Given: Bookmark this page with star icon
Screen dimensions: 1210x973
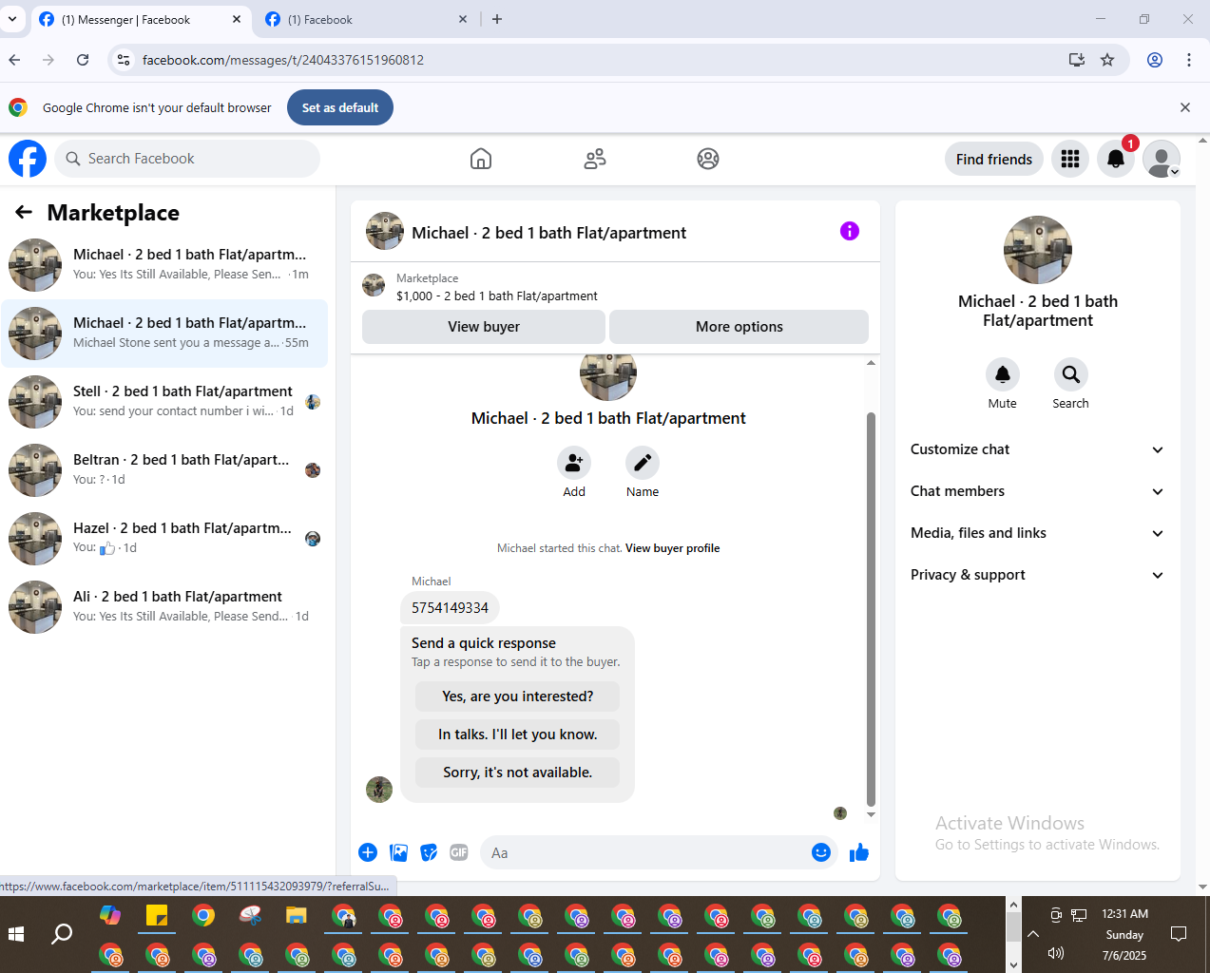Looking at the screenshot, I should (1107, 60).
